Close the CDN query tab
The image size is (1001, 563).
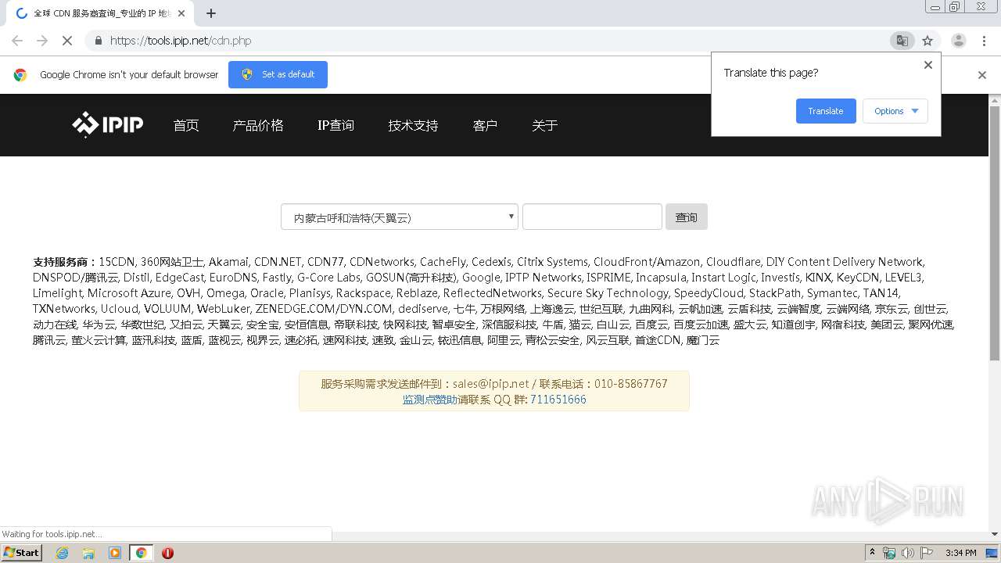(x=181, y=13)
